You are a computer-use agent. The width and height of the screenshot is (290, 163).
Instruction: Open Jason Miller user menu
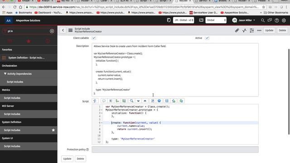(x=244, y=20)
